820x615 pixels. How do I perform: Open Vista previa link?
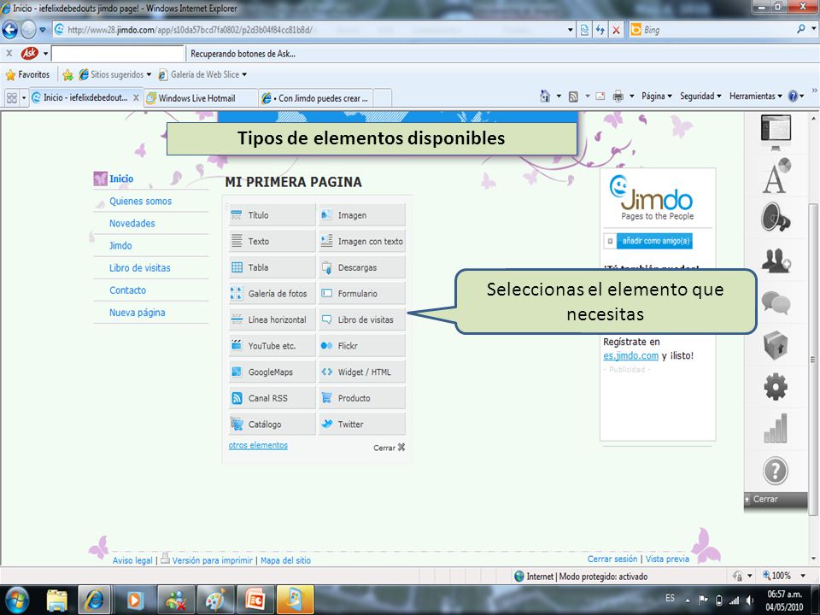(667, 559)
